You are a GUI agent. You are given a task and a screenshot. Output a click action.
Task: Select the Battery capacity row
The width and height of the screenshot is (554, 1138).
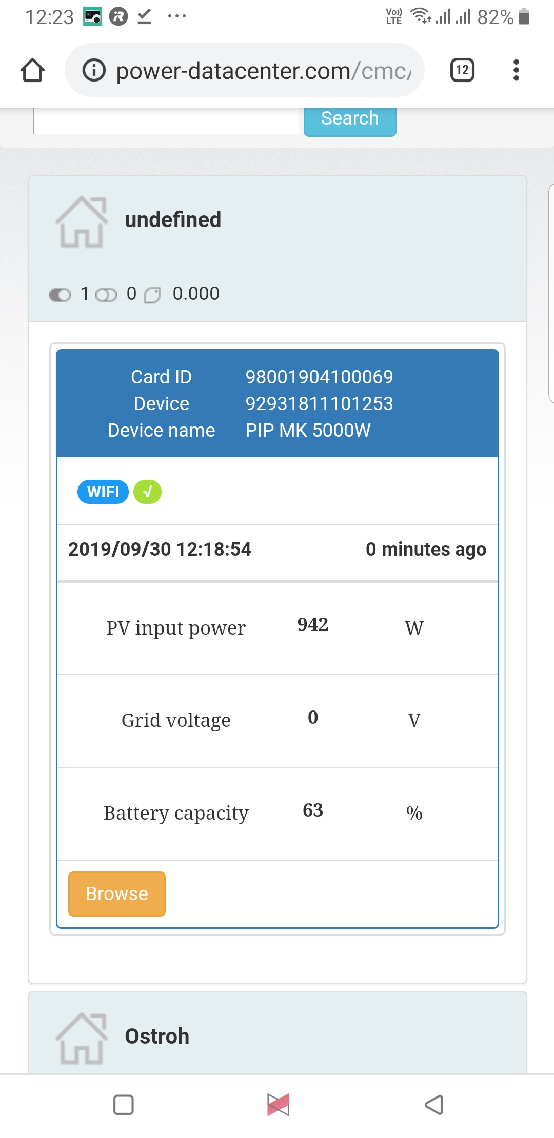pos(278,814)
